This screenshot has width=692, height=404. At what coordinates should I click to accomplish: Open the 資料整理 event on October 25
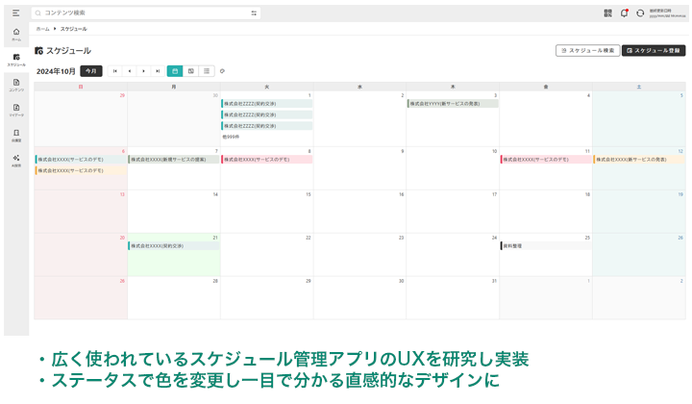[546, 246]
